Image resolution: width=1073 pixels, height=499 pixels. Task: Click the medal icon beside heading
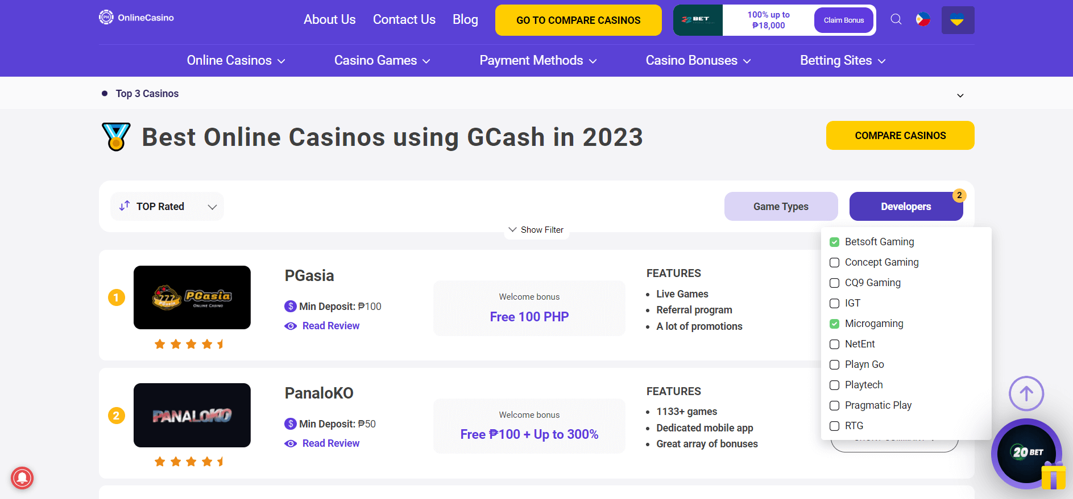116,137
